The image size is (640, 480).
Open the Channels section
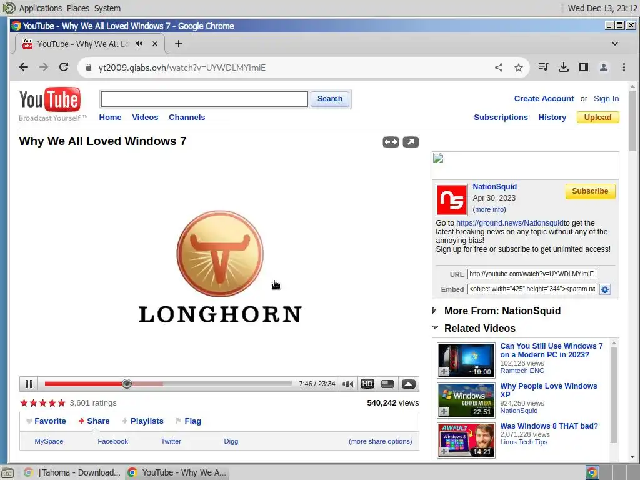[187, 117]
